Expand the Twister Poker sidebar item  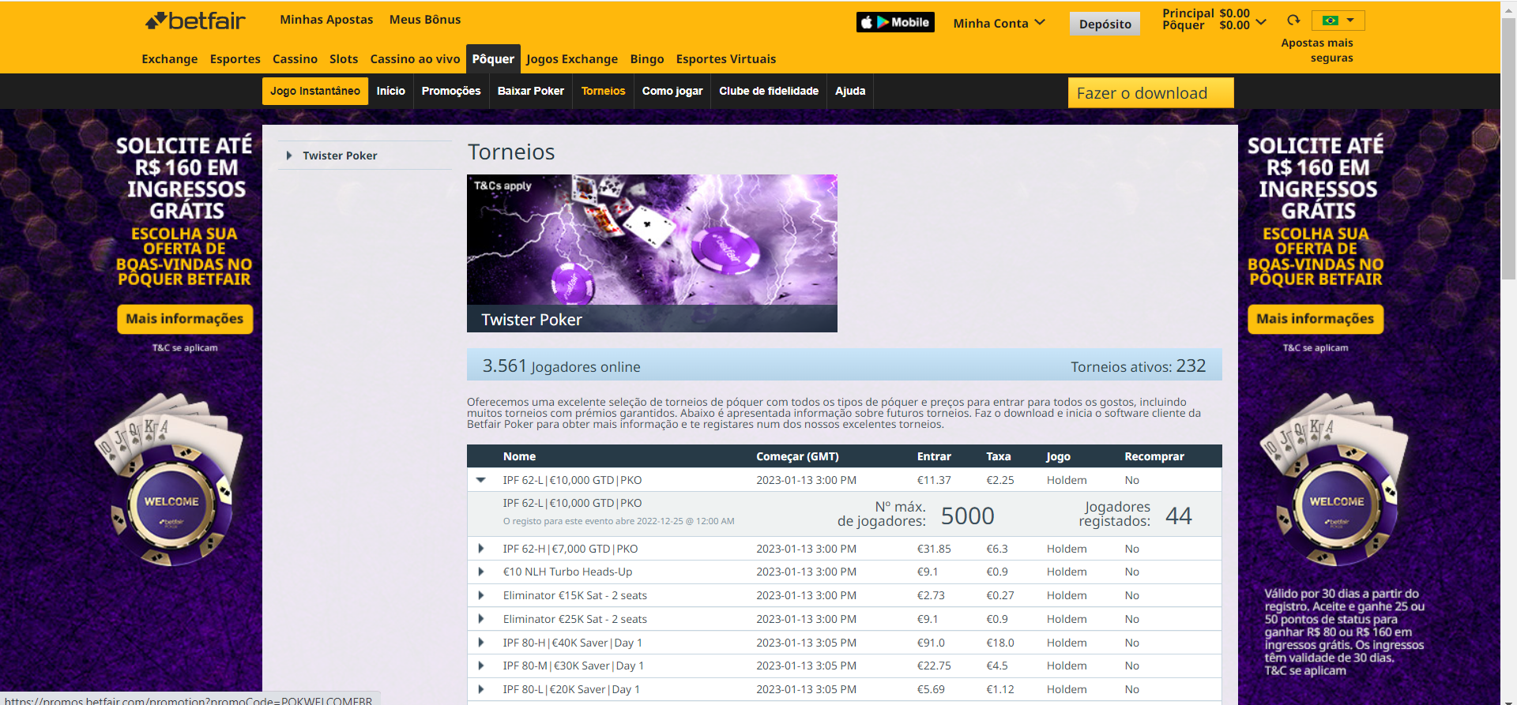[289, 156]
